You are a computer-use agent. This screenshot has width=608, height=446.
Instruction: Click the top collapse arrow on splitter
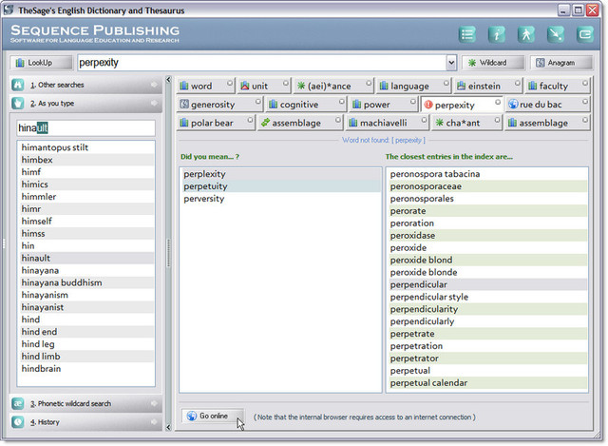[168, 80]
